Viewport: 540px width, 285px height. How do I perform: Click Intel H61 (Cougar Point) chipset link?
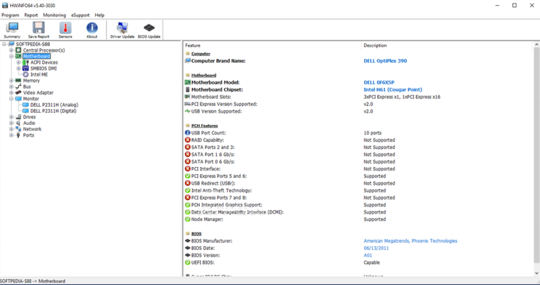point(393,89)
